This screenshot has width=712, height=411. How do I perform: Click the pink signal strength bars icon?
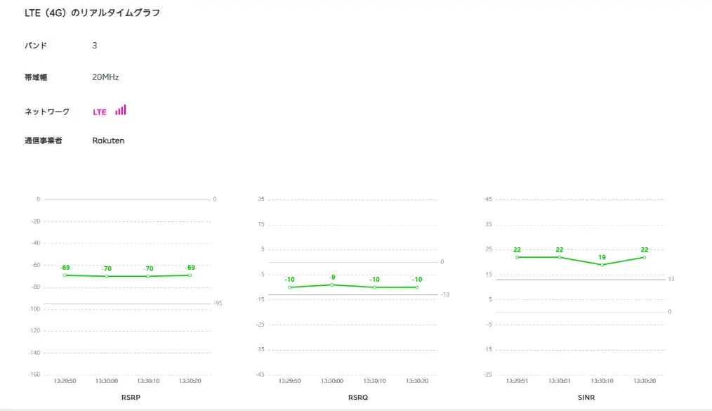[121, 110]
